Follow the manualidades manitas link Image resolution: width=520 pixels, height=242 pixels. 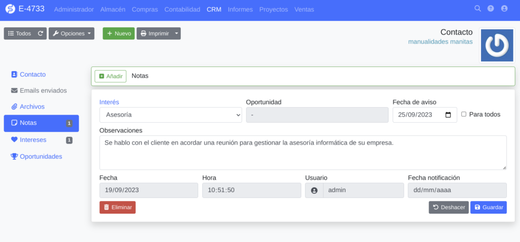click(x=440, y=42)
